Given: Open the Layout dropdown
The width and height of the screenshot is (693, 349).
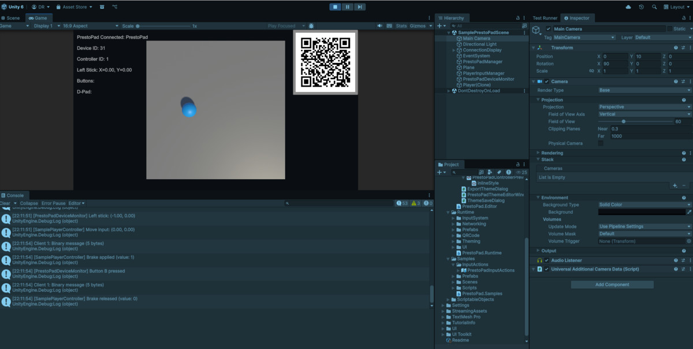Looking at the screenshot, I should pyautogui.click(x=676, y=7).
